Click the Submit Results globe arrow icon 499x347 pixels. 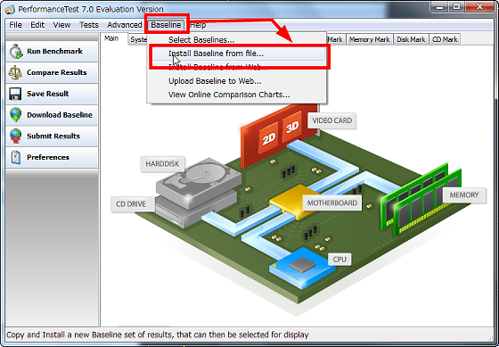[x=16, y=136]
